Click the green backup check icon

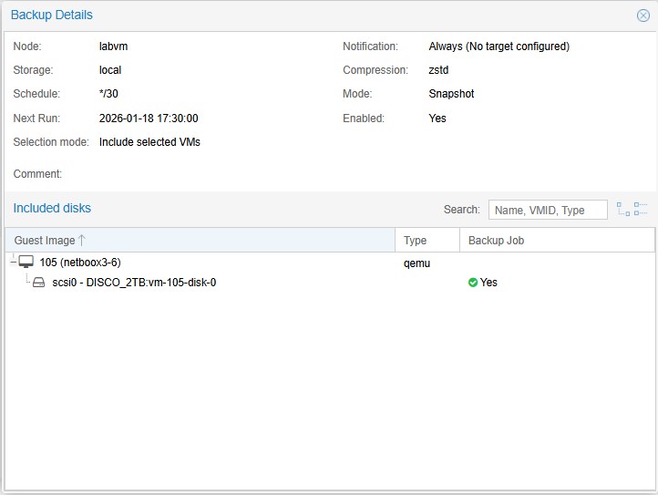click(473, 283)
